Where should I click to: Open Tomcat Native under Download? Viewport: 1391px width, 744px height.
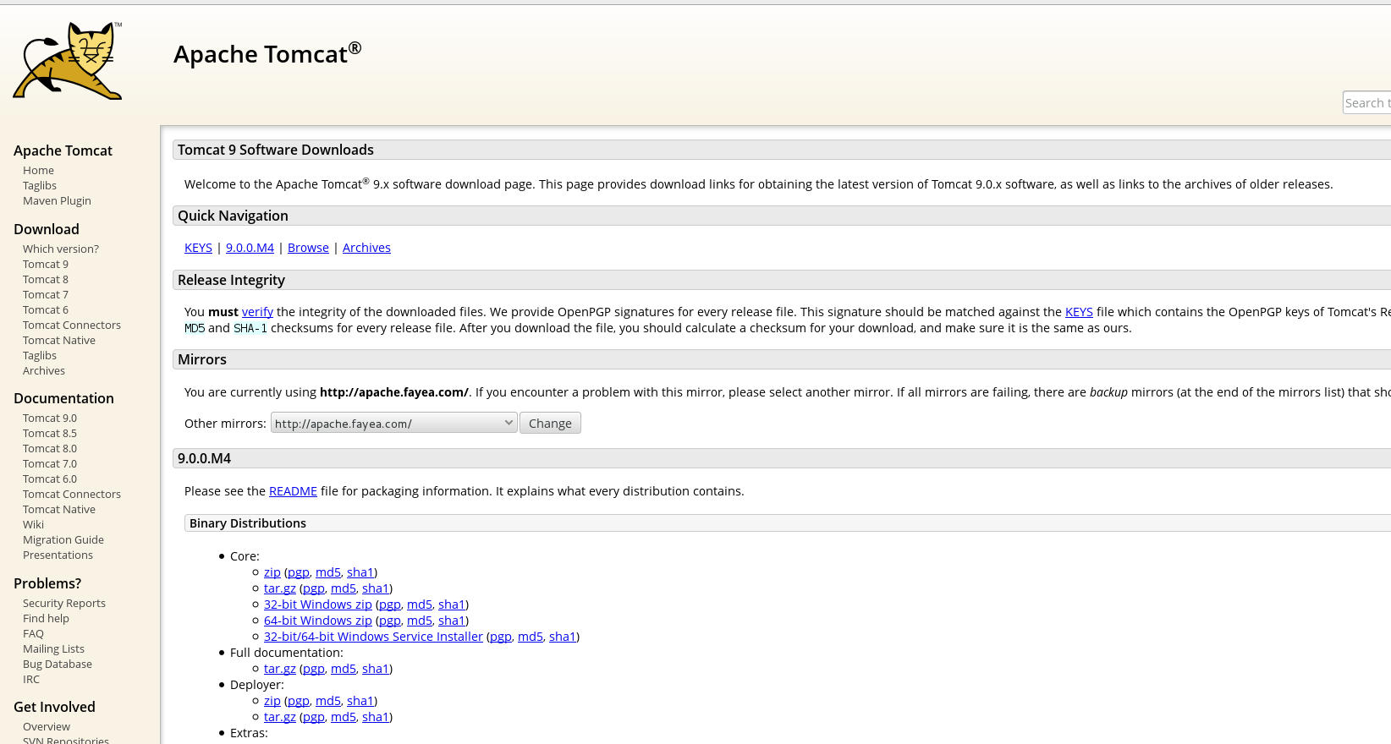[x=59, y=340]
